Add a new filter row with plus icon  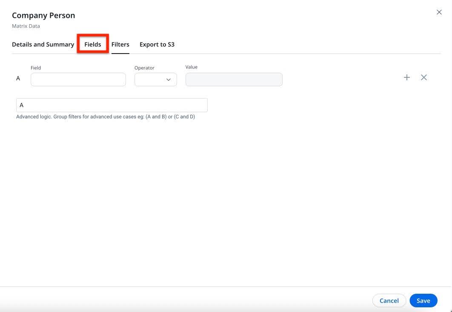(406, 77)
